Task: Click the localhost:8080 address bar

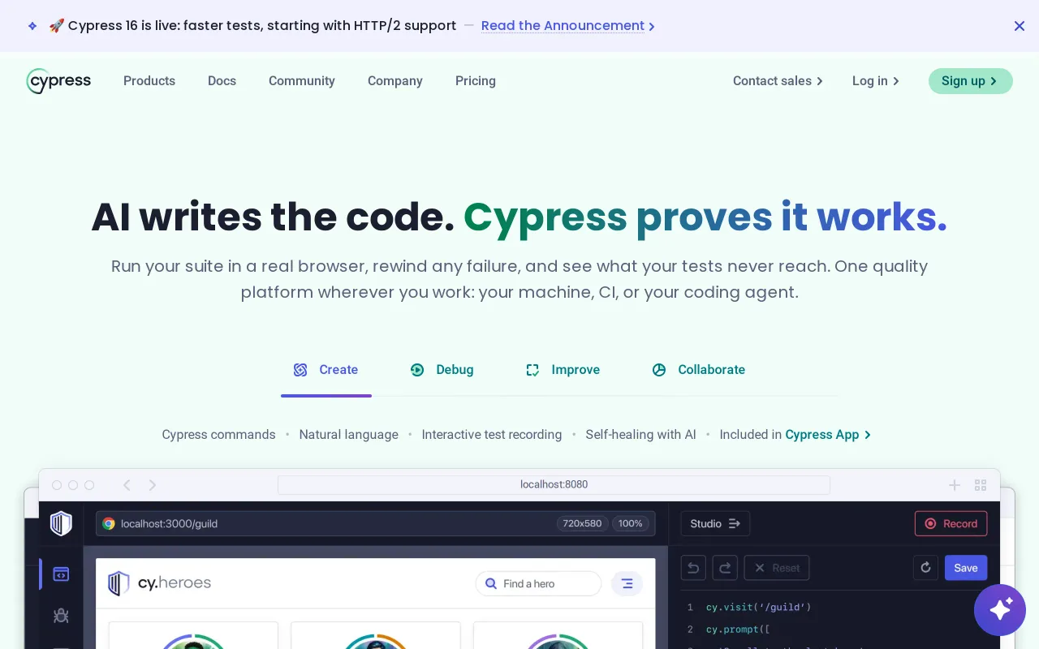Action: pyautogui.click(x=554, y=485)
